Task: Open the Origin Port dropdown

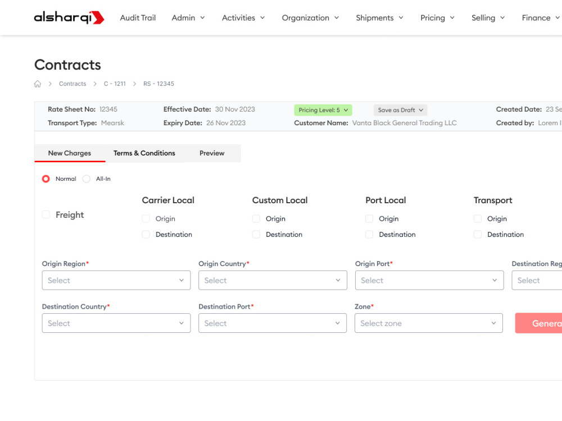Action: (x=429, y=280)
